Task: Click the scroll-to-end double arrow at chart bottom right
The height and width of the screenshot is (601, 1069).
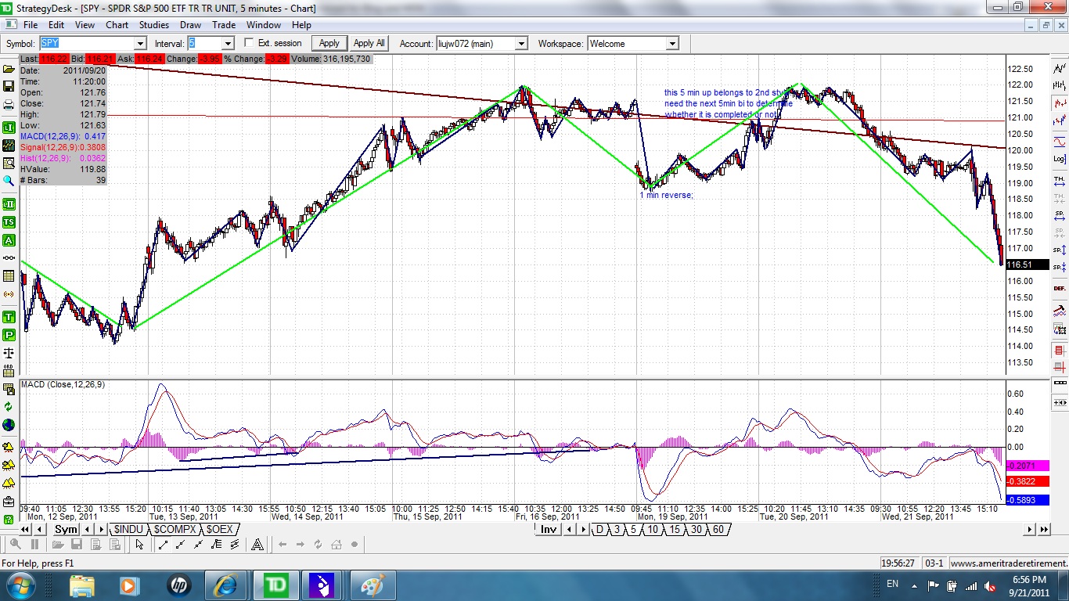Action: point(1044,529)
